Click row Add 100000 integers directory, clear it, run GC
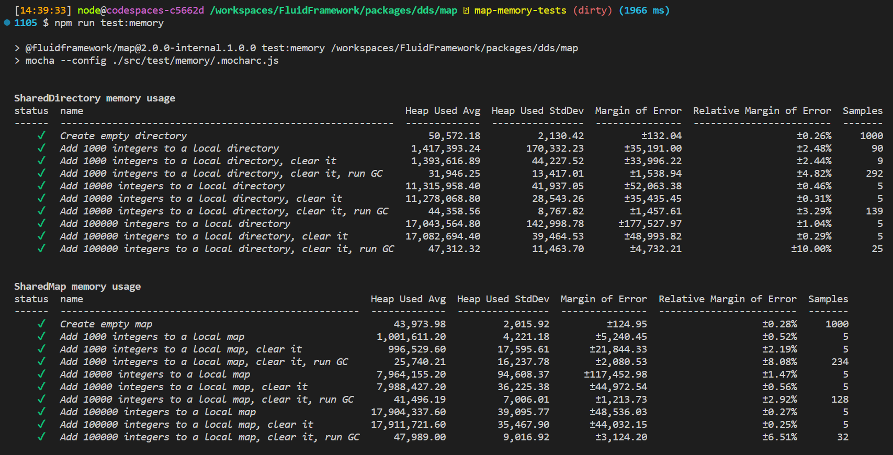Screen dimensions: 893x455 point(448,249)
